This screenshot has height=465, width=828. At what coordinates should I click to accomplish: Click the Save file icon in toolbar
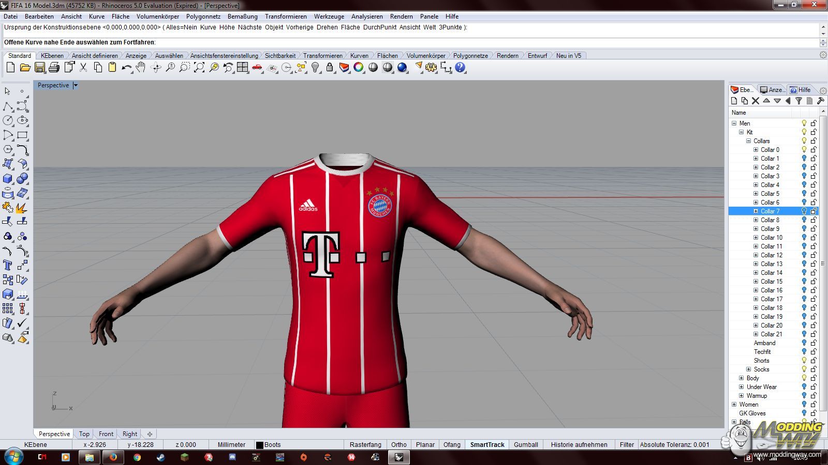pyautogui.click(x=39, y=68)
